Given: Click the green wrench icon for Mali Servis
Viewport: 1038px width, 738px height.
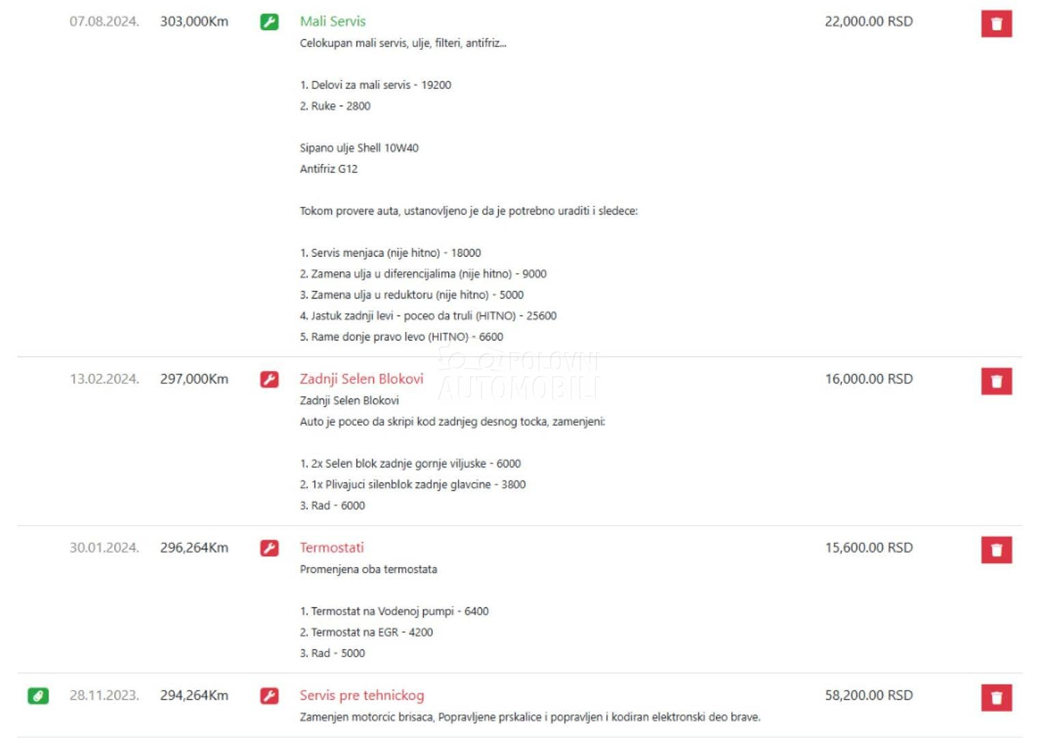Looking at the screenshot, I should [x=269, y=22].
